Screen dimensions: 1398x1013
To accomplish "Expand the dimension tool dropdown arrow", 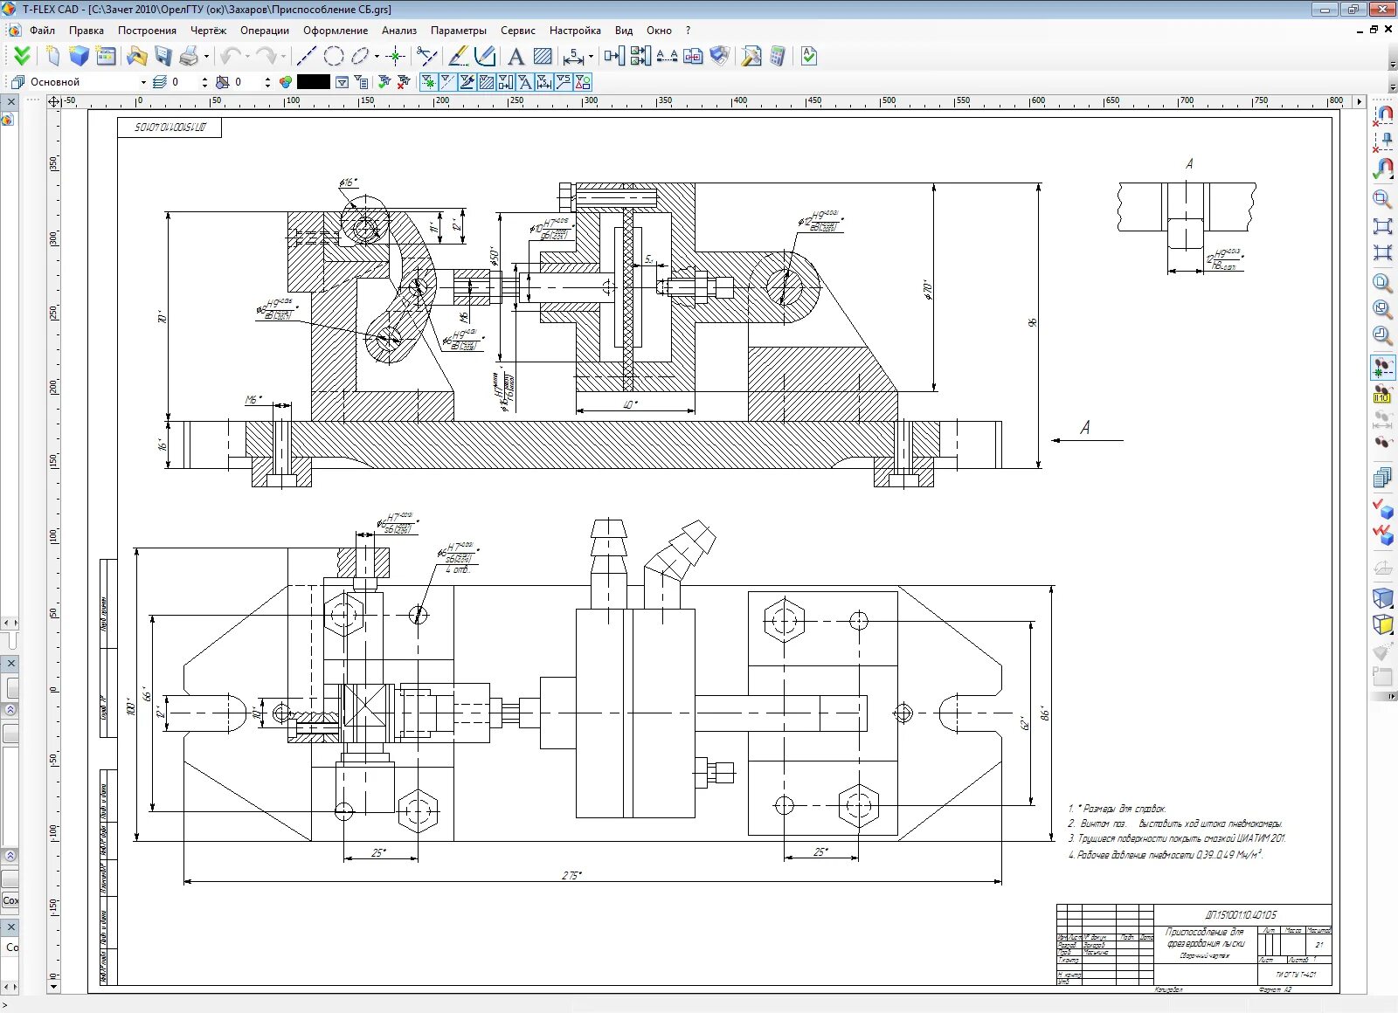I will [x=592, y=57].
